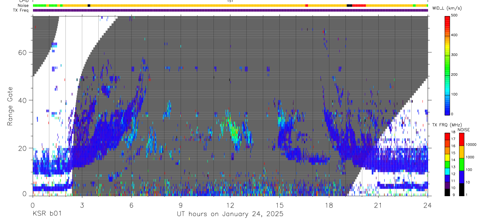Click width colorbar tick '400'
The image size is (481, 222).
pos(455,35)
